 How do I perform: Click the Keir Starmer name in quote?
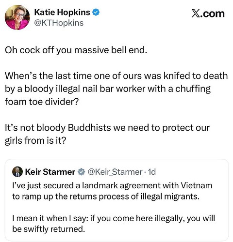[50, 172]
